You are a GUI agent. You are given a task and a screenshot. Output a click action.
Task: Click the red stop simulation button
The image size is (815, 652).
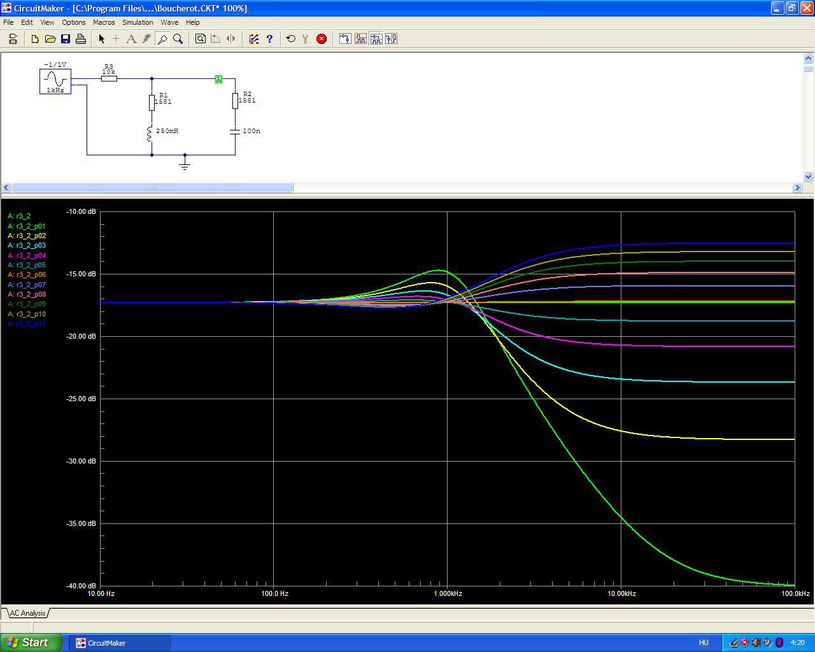(322, 39)
